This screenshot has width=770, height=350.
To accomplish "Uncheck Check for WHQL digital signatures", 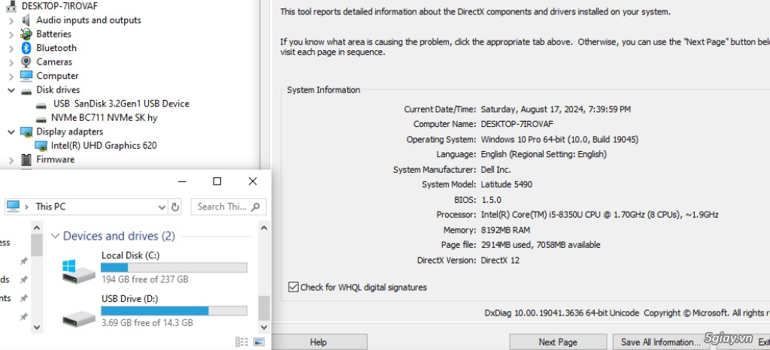I will click(294, 287).
